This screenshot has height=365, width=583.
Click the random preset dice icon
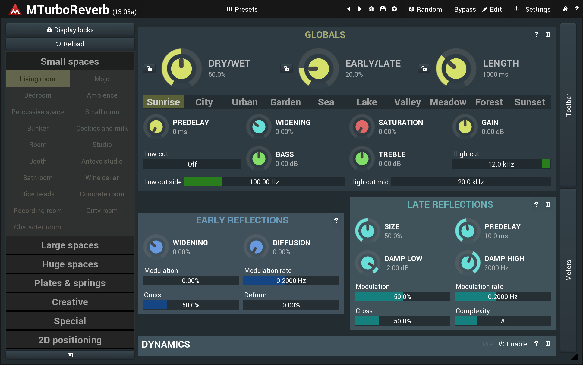point(371,9)
